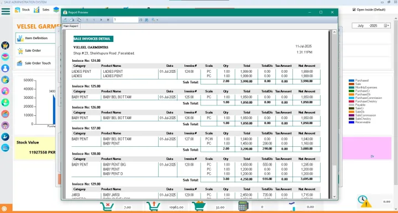Click the green money-hand sidebar icon
The height and width of the screenshot is (213, 398).
point(5,102)
